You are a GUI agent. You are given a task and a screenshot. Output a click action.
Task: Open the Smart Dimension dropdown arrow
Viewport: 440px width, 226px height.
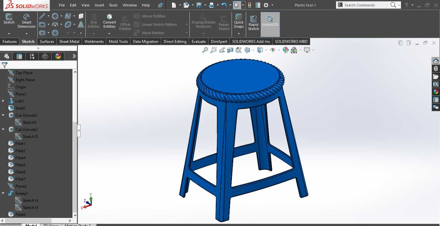pyautogui.click(x=26, y=34)
